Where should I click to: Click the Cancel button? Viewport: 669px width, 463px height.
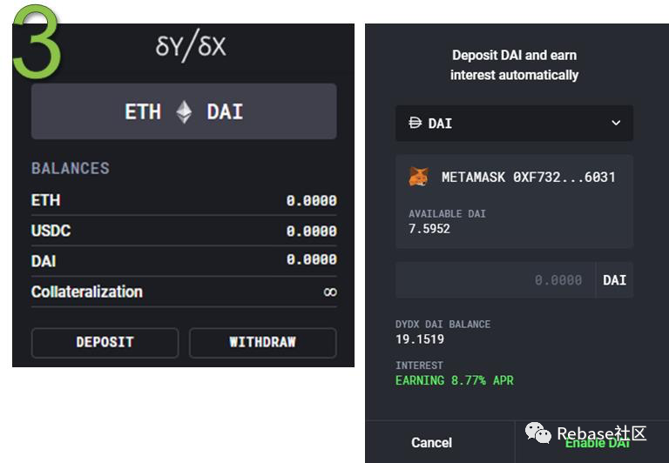[x=432, y=443]
